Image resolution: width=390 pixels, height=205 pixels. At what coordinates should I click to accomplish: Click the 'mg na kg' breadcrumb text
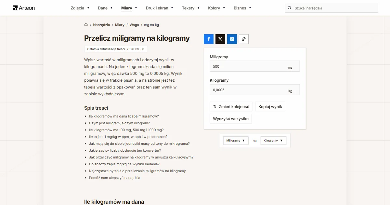[151, 25]
